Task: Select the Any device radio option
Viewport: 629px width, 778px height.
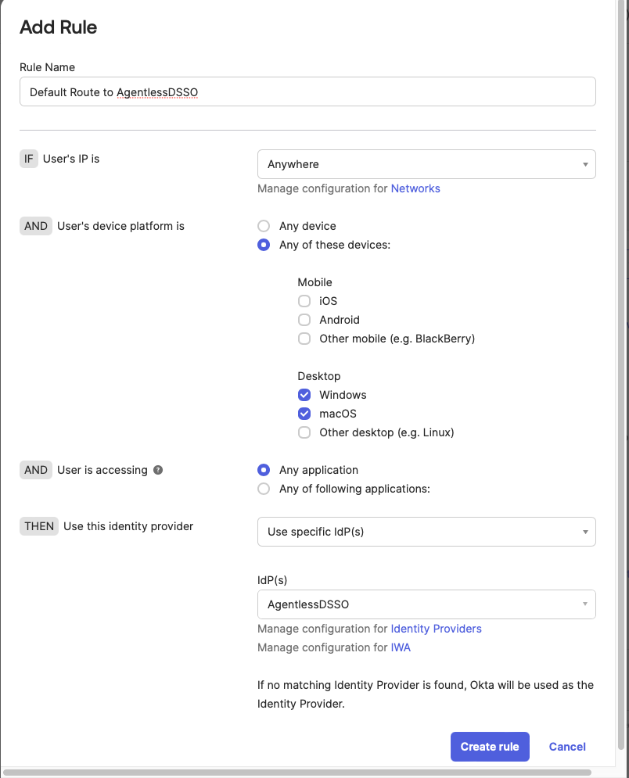Action: (264, 226)
